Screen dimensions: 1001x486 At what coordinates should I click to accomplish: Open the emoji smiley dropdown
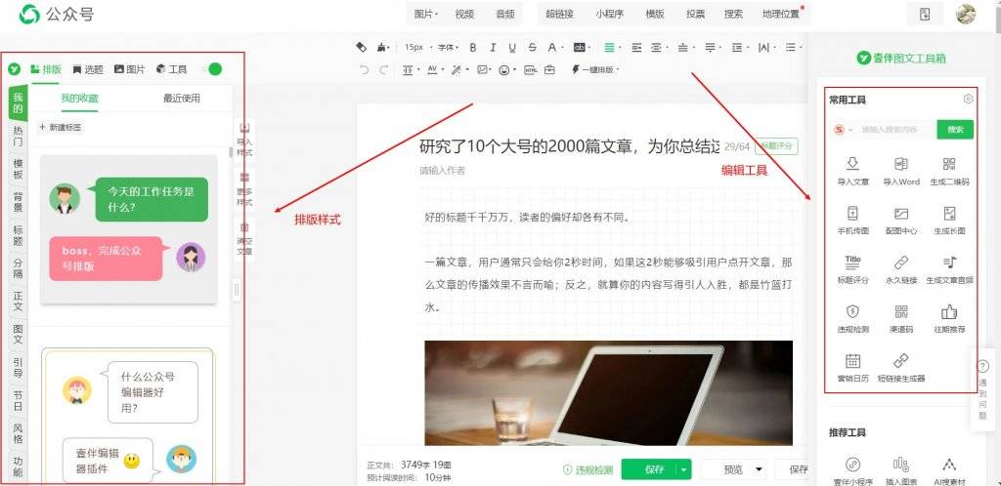(506, 70)
